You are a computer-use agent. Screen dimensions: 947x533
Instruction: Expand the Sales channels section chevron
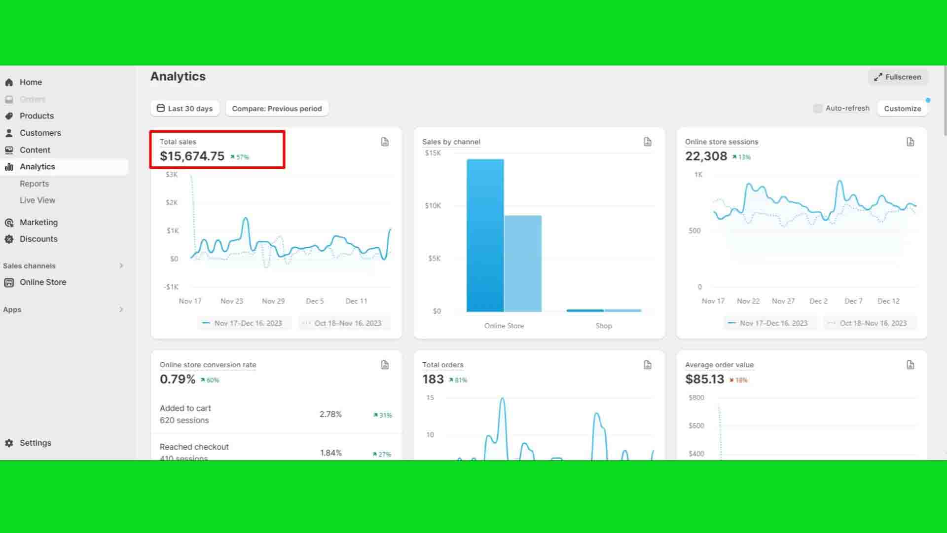121,266
